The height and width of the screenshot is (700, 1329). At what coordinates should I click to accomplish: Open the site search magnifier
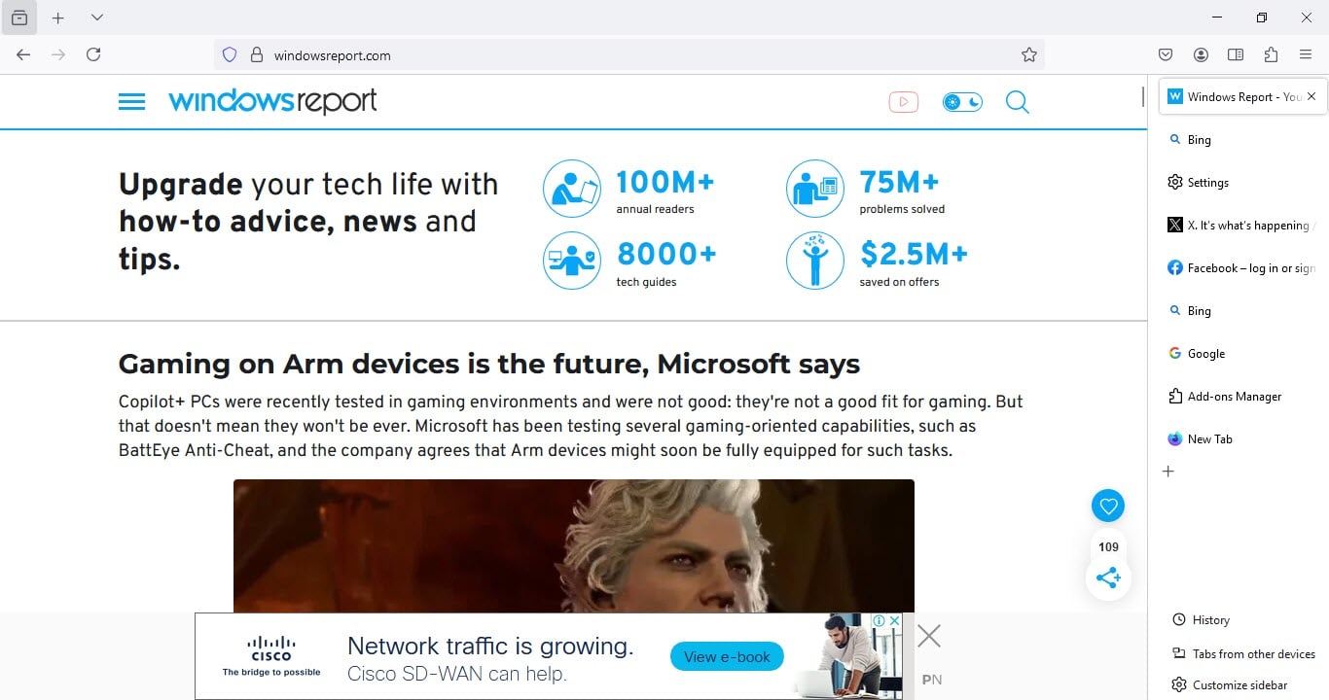pos(1017,102)
